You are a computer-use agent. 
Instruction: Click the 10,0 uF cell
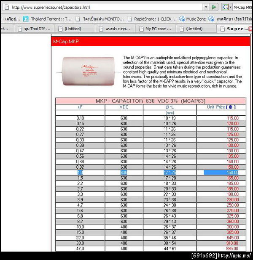click(x=80, y=227)
